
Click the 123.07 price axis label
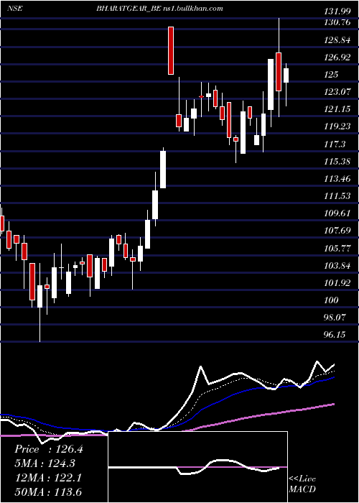coord(336,93)
